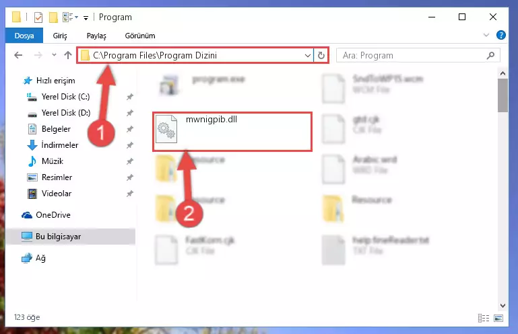Image resolution: width=518 pixels, height=334 pixels.
Task: Open Help with the question mark icon
Action: coord(500,35)
